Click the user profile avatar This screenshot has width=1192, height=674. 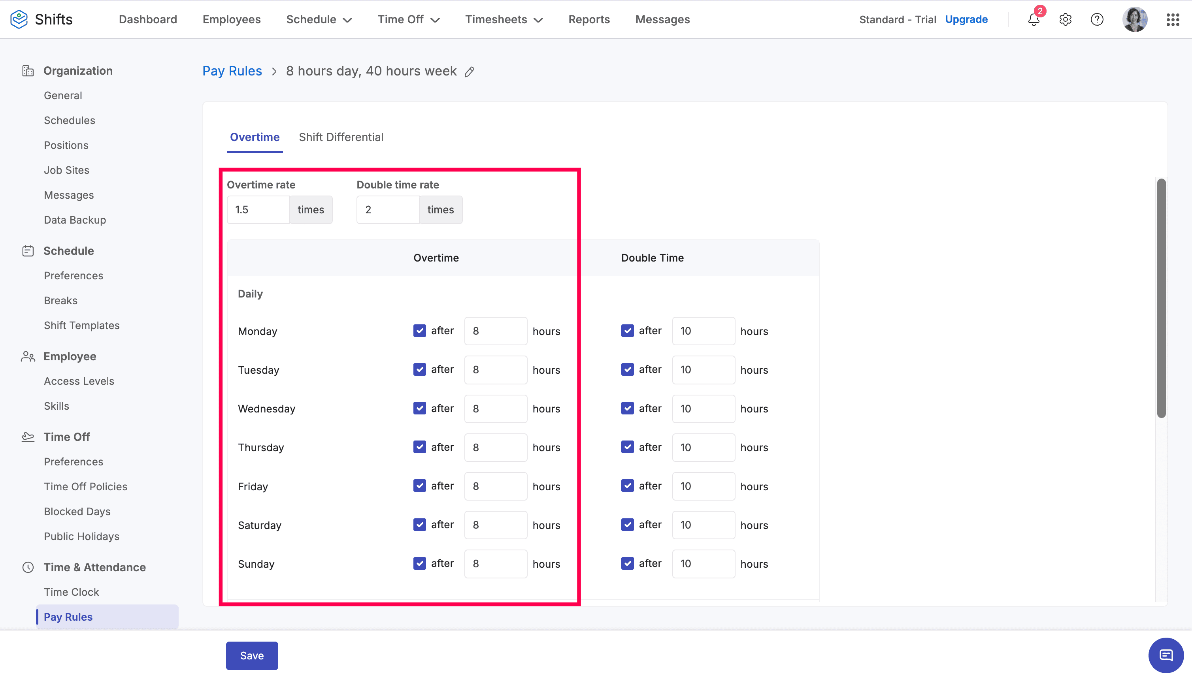1135,19
